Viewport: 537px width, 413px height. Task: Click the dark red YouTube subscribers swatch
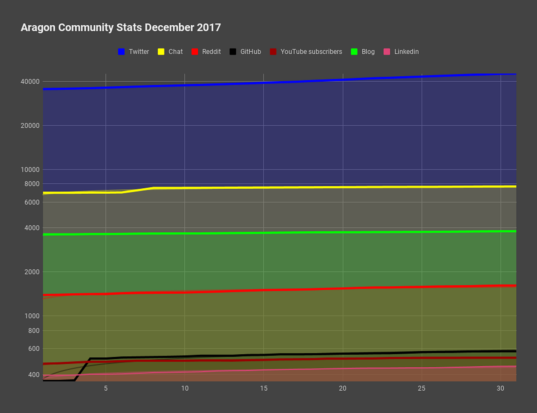[273, 52]
